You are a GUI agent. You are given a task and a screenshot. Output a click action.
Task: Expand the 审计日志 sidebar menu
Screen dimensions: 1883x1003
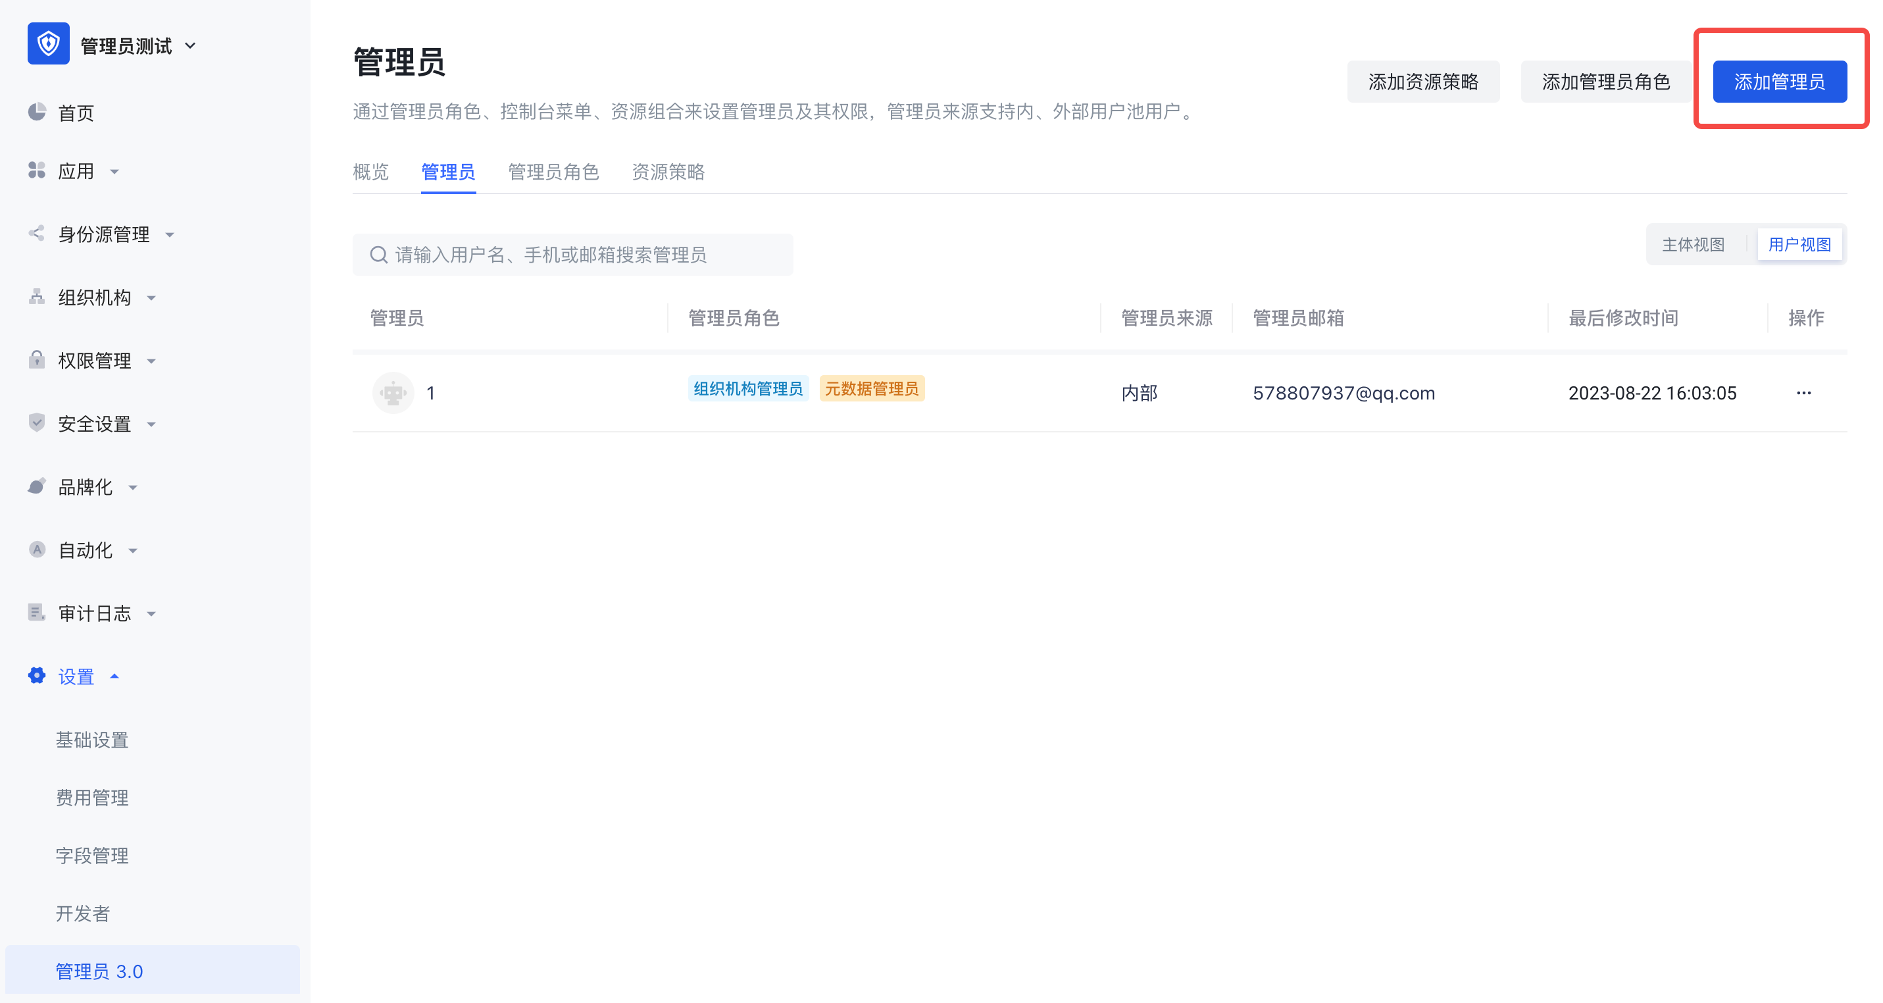coord(95,613)
